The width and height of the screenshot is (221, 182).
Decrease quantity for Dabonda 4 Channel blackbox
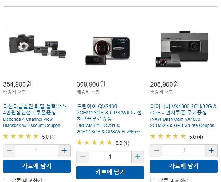pyautogui.click(x=9, y=151)
